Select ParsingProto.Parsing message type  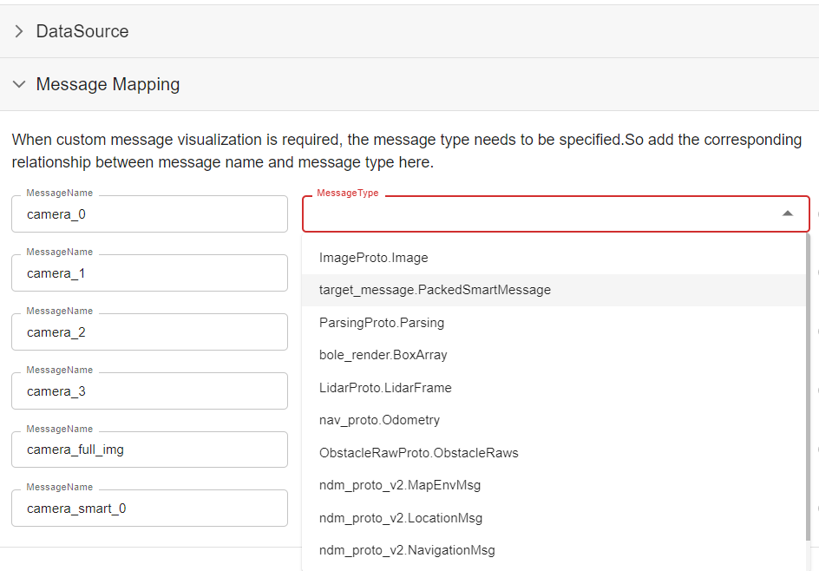(382, 323)
